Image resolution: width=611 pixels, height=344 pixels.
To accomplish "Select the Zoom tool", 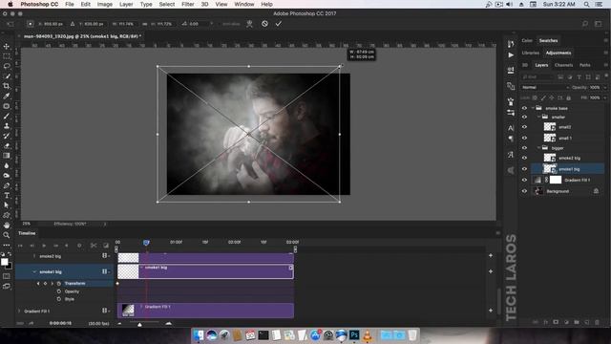I will pyautogui.click(x=7, y=235).
